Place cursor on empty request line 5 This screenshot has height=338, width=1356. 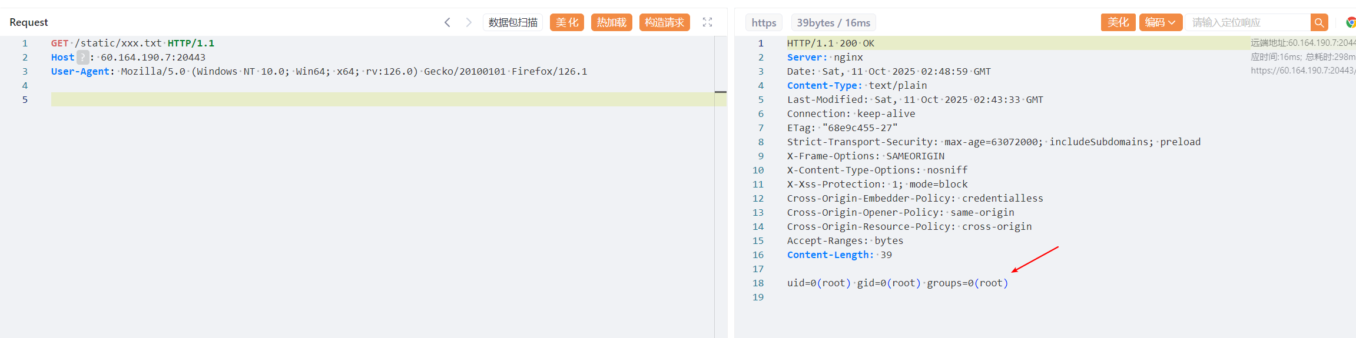point(353,99)
